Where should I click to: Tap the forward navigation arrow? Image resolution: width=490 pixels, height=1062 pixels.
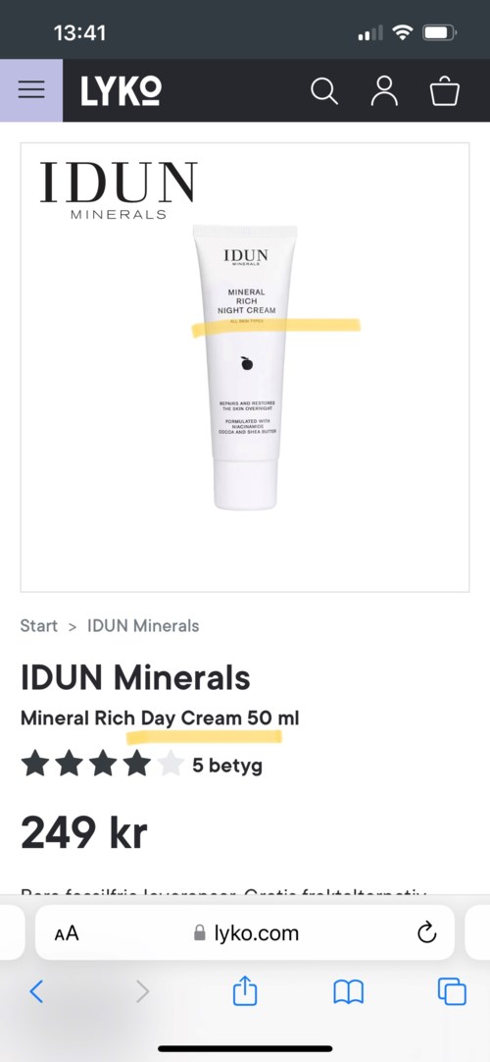(142, 992)
